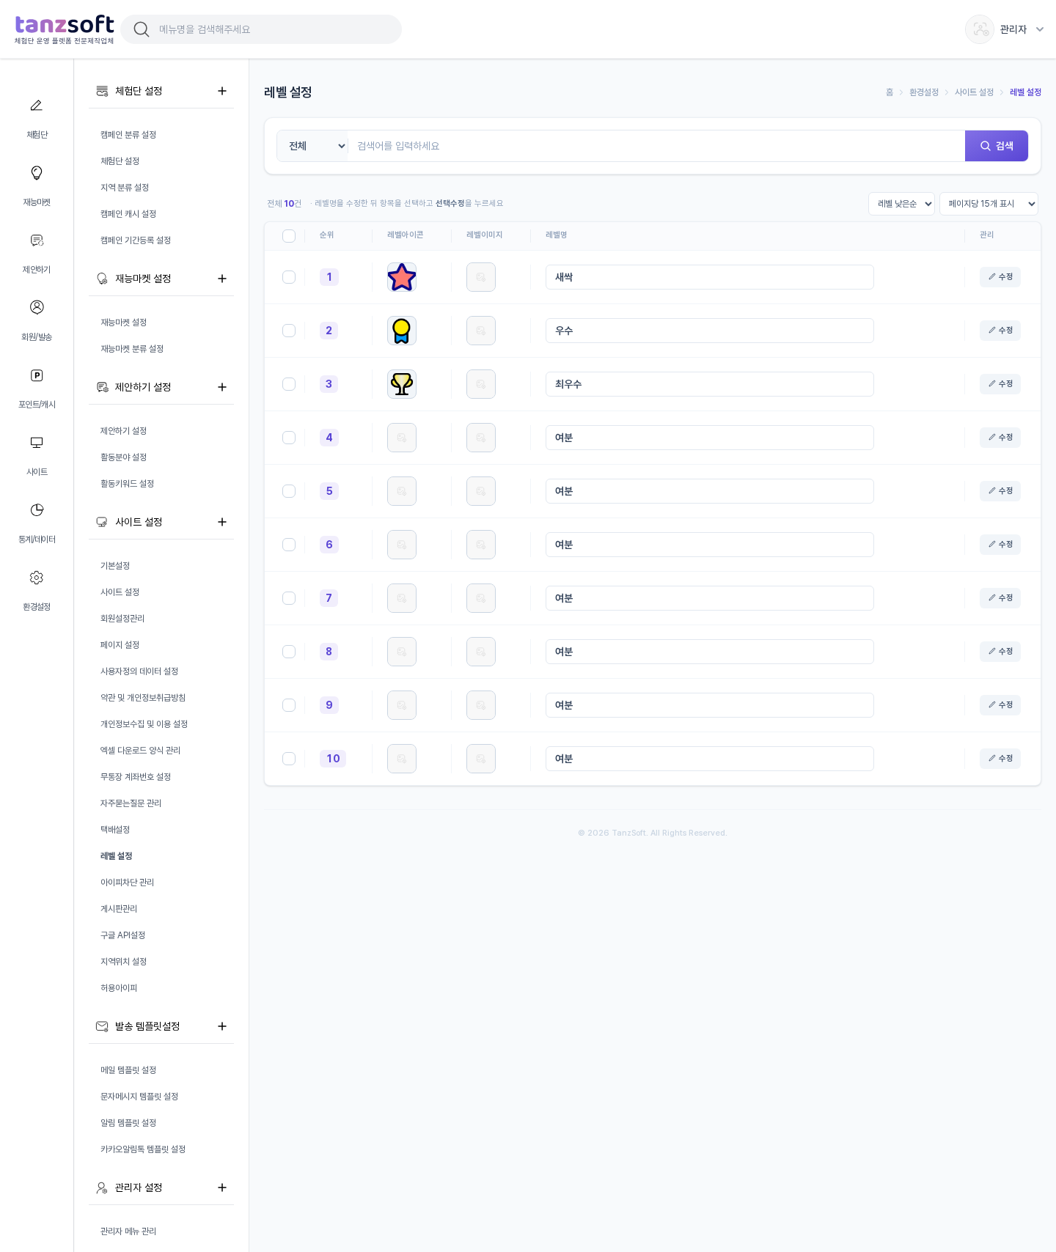1056x1252 pixels.
Task: Click the empty level icon placeholder in row 4
Action: click(x=402, y=438)
